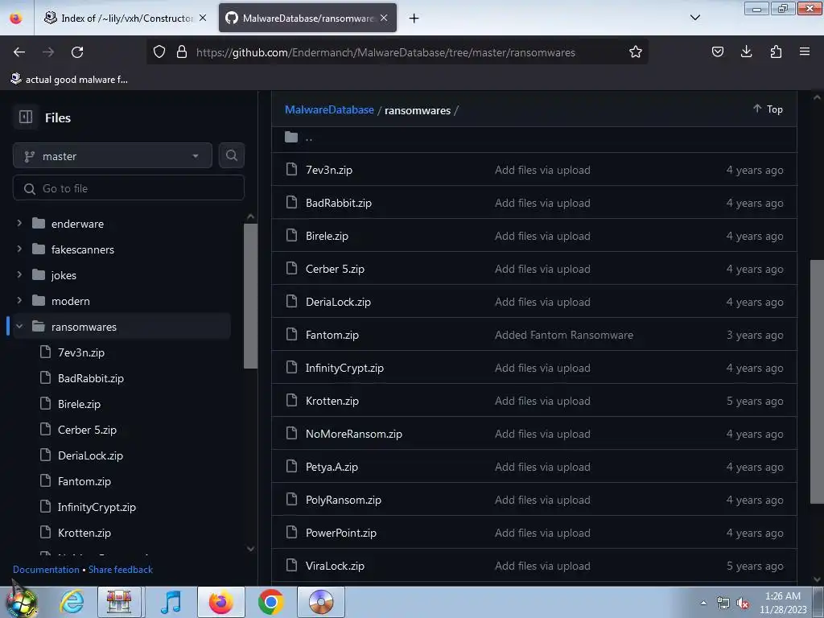
Task: Open the Documentation link
Action: [x=46, y=570]
